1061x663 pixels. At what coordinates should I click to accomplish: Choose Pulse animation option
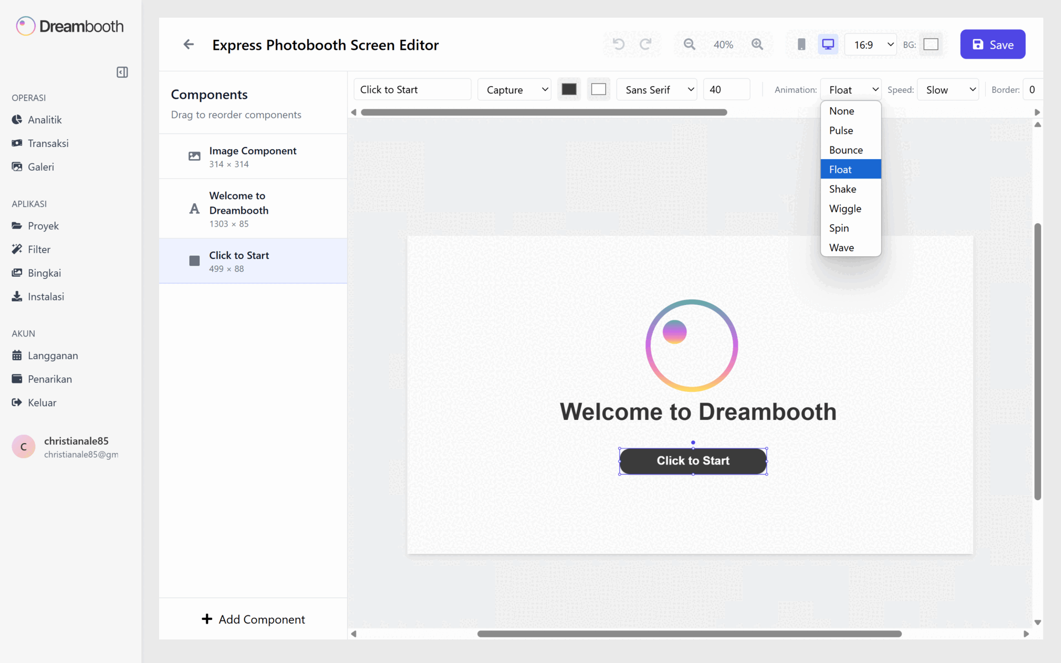click(x=851, y=130)
